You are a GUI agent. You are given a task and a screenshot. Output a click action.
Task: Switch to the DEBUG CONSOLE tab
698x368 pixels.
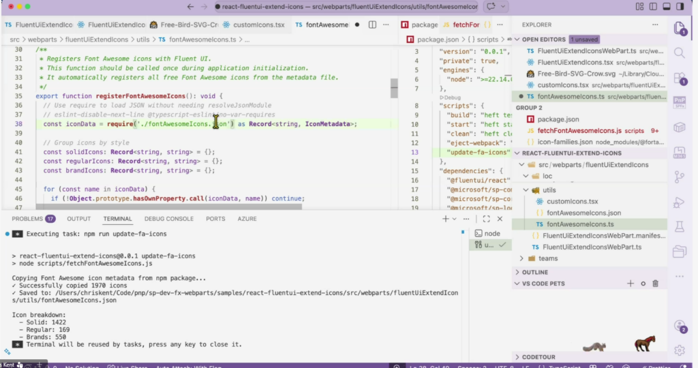coord(170,219)
